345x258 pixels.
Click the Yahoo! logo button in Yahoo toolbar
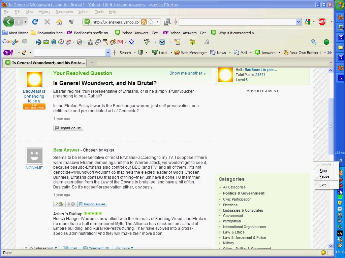[x=8, y=53]
